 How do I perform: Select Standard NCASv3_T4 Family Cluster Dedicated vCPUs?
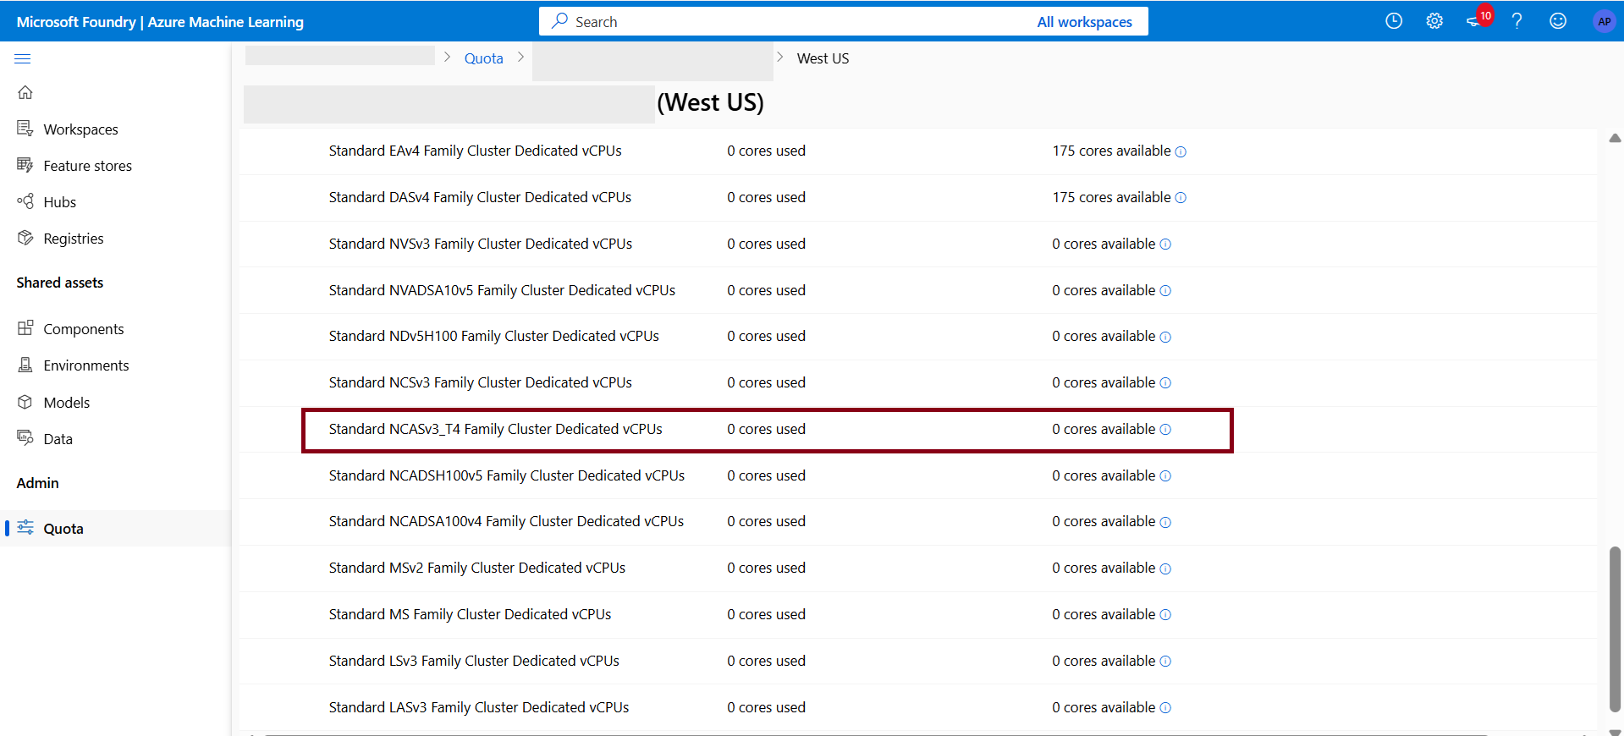(x=495, y=429)
